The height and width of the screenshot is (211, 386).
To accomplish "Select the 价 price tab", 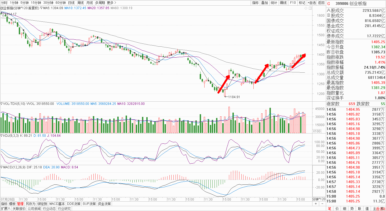I will 337,209.
